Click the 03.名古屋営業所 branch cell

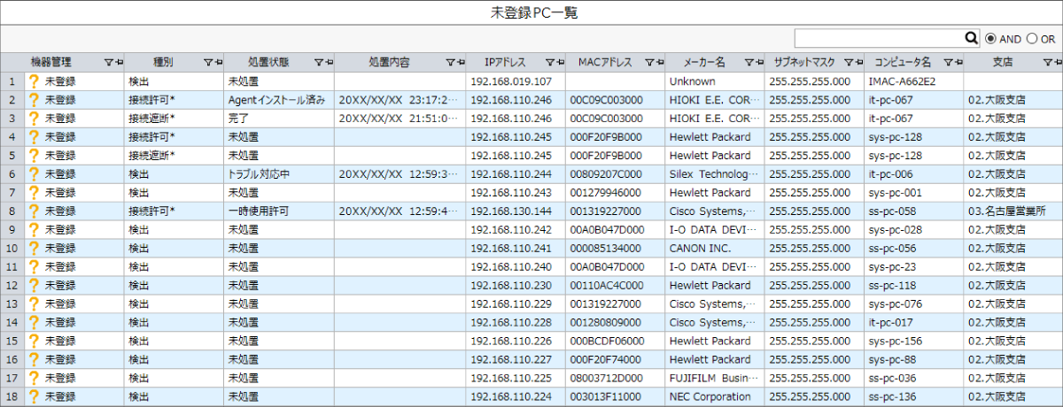1013,211
